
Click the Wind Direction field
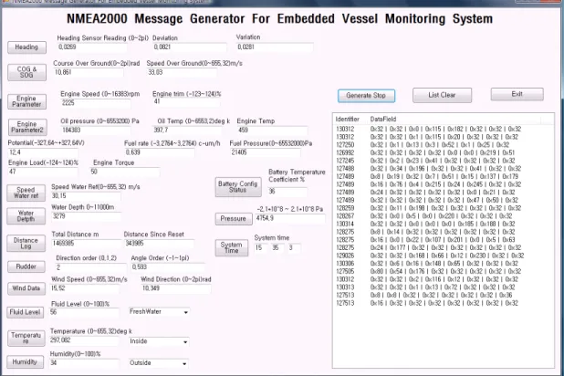tap(176, 288)
